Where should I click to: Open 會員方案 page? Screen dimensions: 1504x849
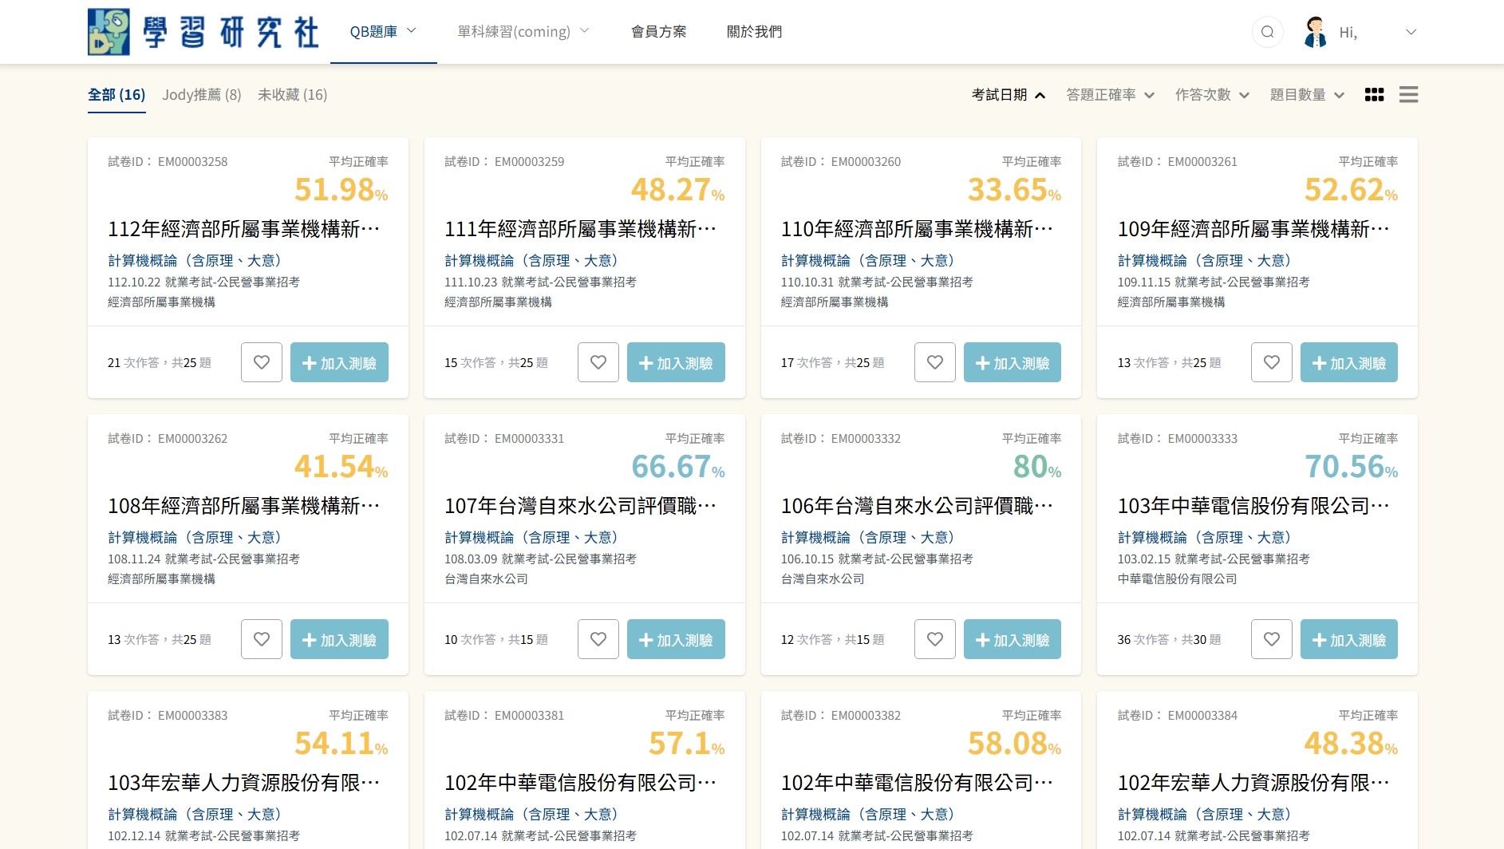pos(658,32)
